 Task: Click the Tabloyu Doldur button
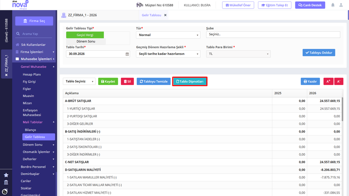[x=319, y=53]
